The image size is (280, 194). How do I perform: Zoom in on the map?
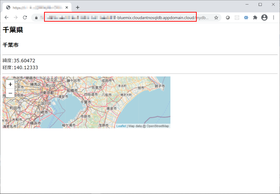pyautogui.click(x=10, y=84)
